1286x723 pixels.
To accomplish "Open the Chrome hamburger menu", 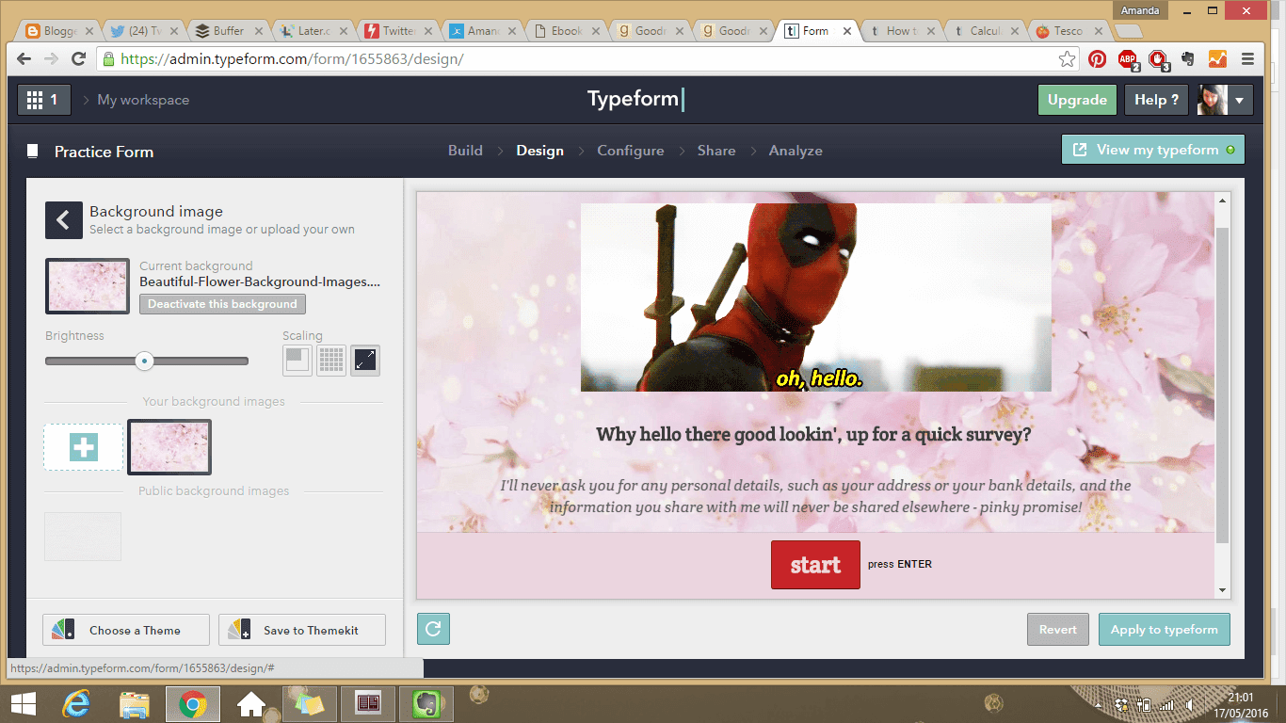I will (1248, 59).
